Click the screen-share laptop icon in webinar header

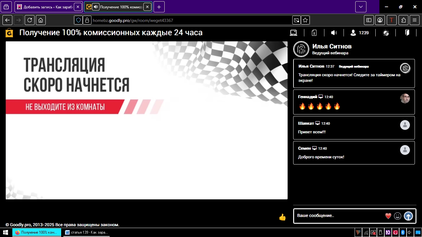point(293,33)
